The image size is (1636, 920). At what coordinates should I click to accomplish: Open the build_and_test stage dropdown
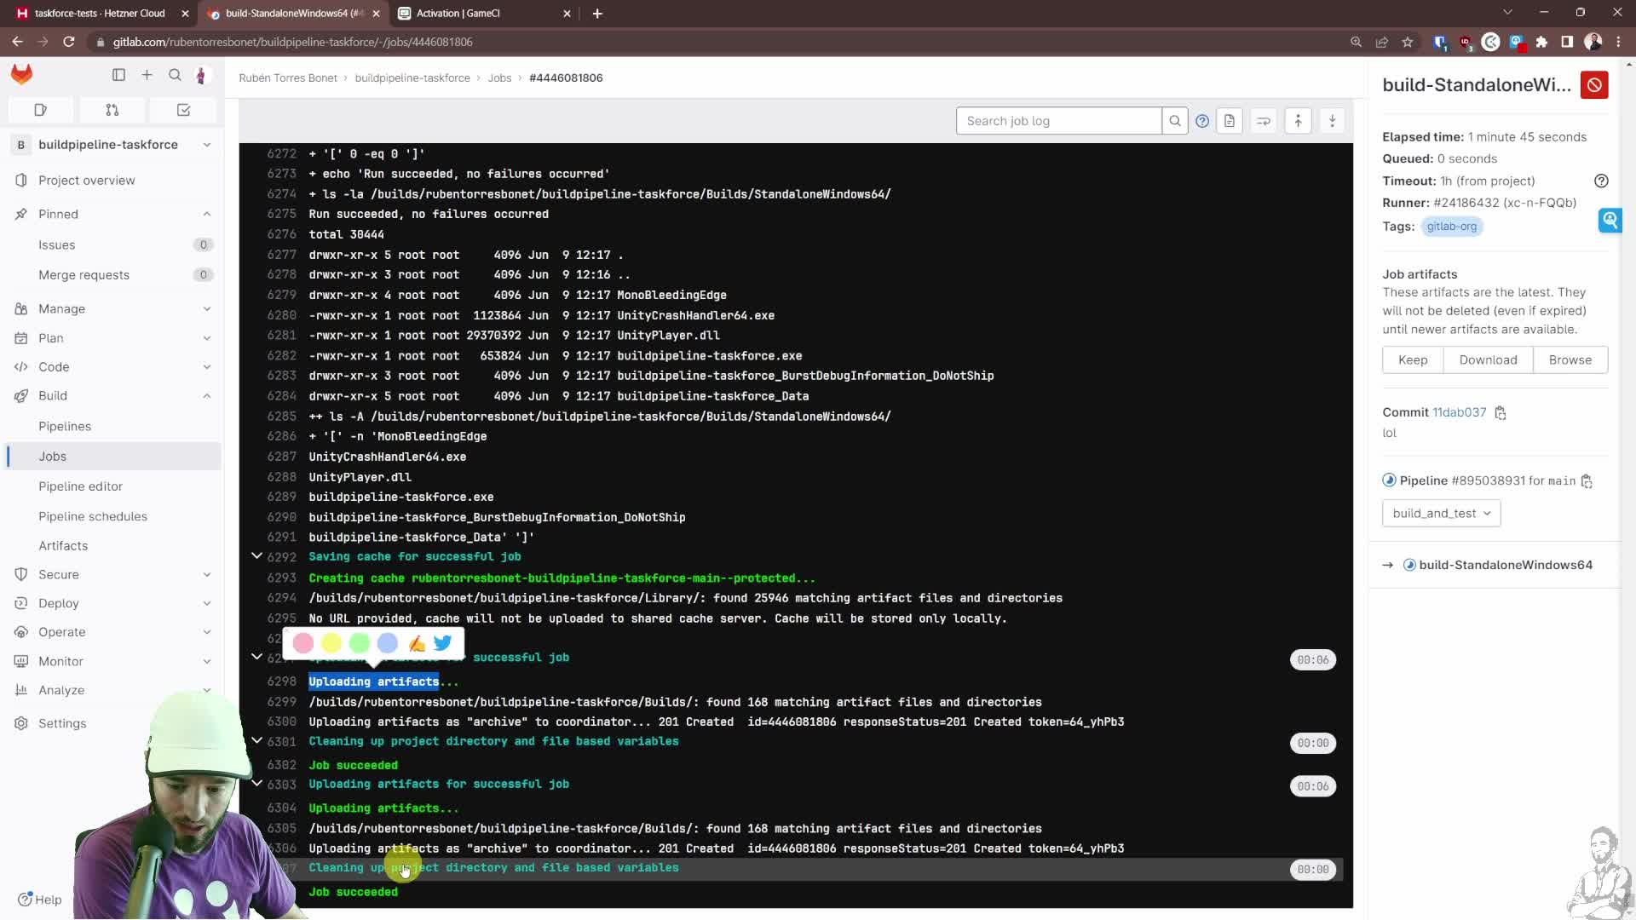pos(1440,513)
